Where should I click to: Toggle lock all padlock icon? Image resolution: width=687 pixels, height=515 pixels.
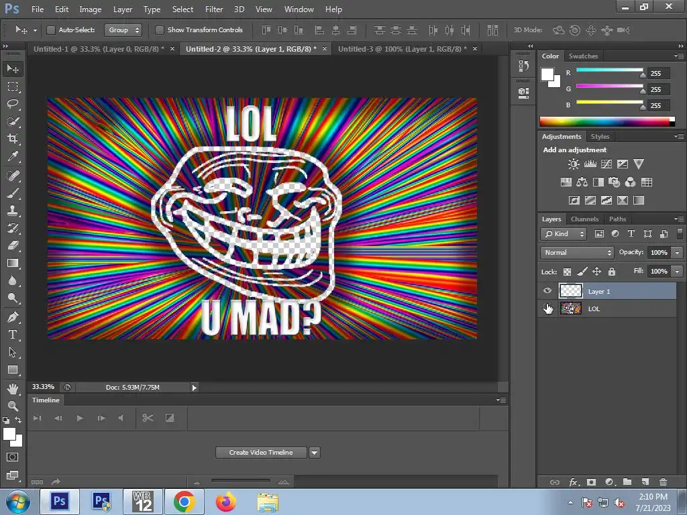(612, 272)
